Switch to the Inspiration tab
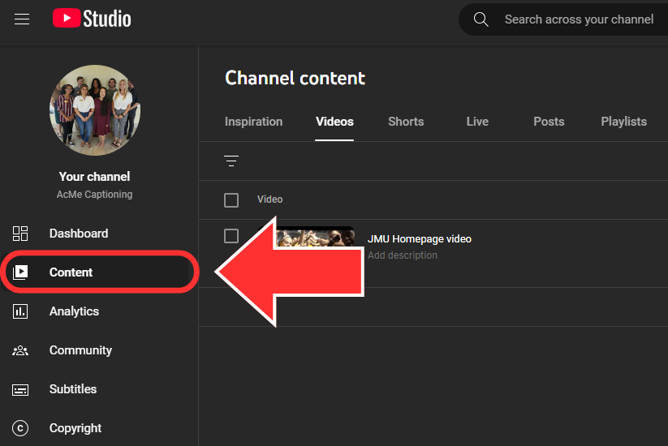668x446 pixels. click(x=253, y=122)
